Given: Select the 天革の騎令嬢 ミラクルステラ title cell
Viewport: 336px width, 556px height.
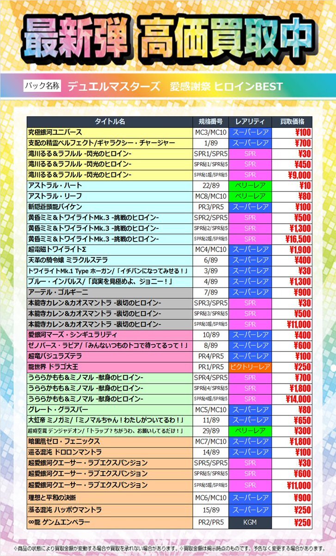Looking at the screenshot, I should [x=110, y=260].
